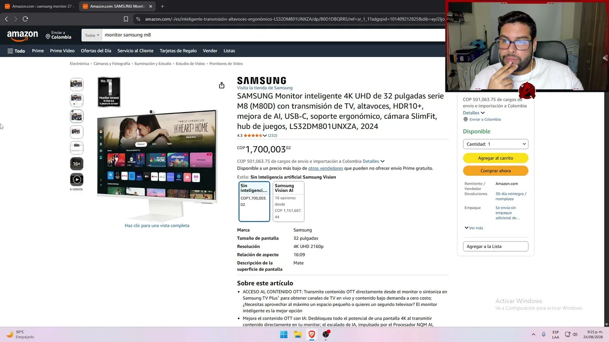The image size is (609, 342).
Task: Show hidden system tray icons
Action: click(533, 334)
